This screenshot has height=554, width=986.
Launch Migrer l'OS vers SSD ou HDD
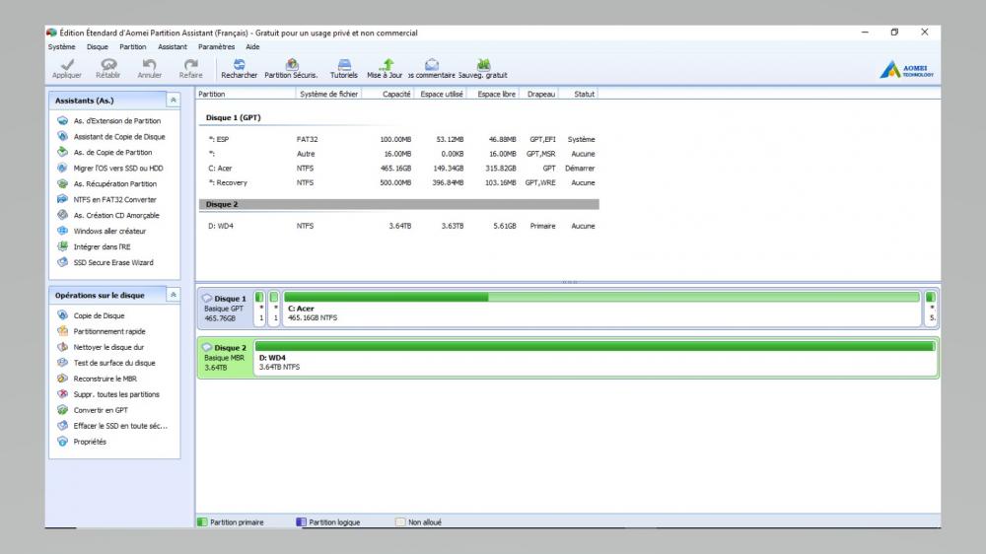[116, 169]
